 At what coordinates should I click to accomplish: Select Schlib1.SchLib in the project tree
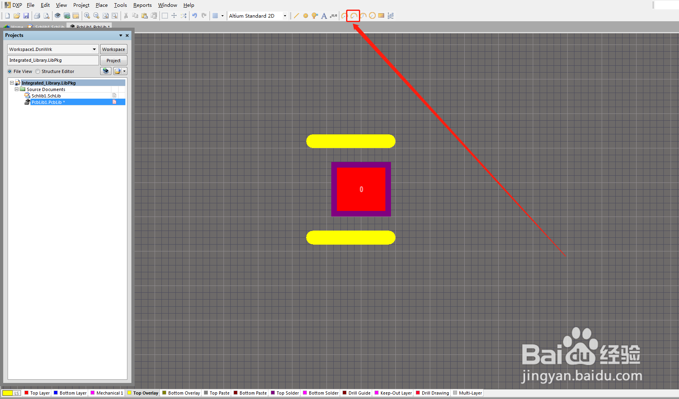tap(46, 96)
